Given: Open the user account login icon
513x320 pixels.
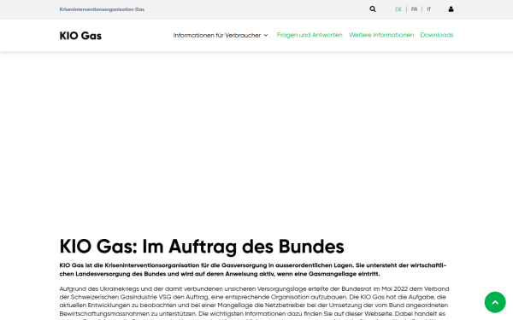Looking at the screenshot, I should click(451, 9).
